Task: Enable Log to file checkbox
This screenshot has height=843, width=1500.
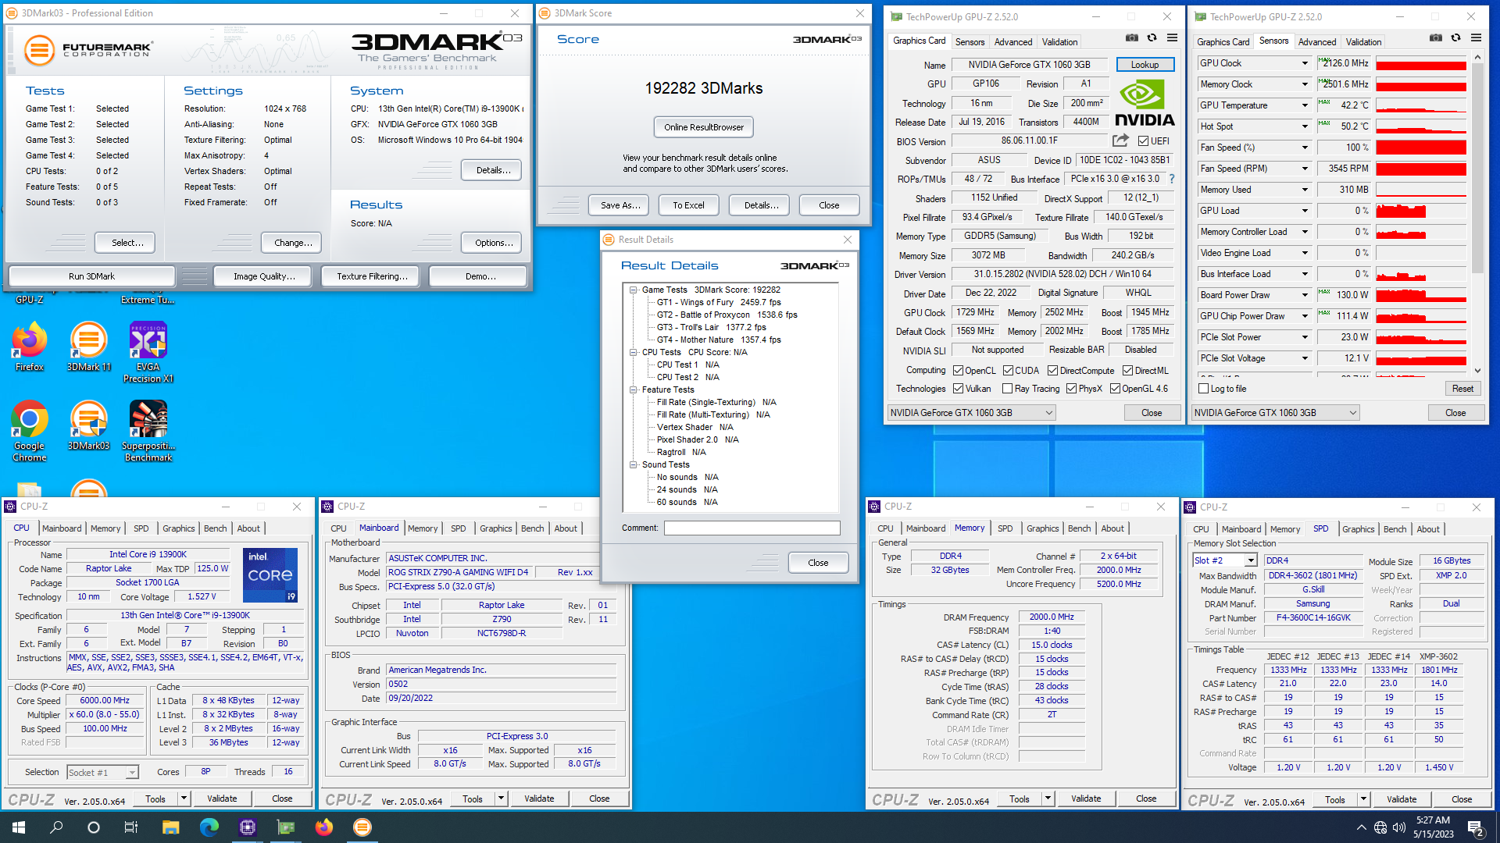Action: point(1203,389)
